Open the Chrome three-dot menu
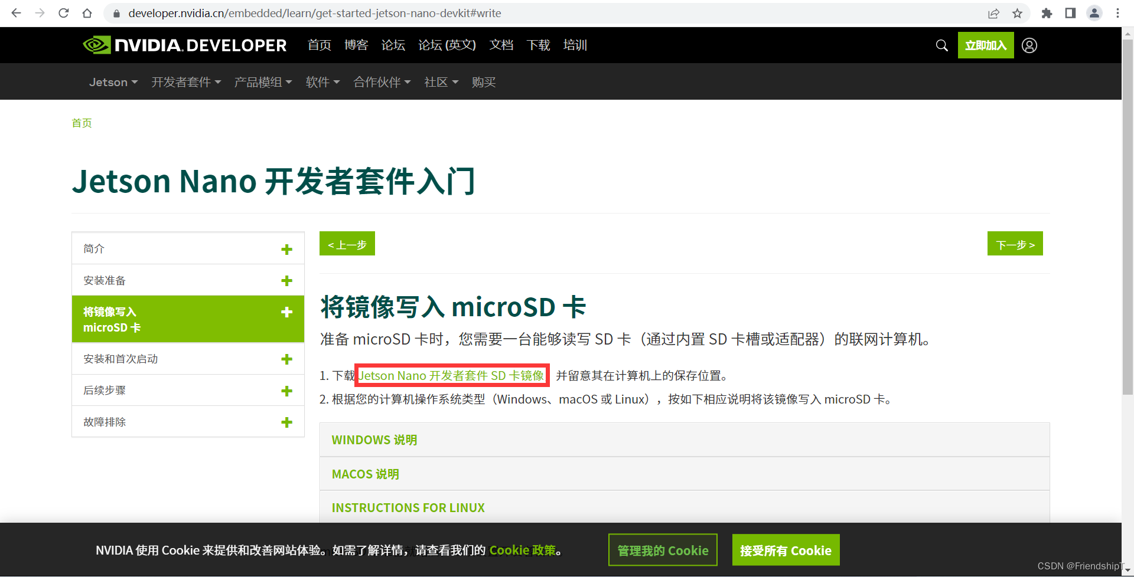The width and height of the screenshot is (1134, 577). (x=1117, y=13)
